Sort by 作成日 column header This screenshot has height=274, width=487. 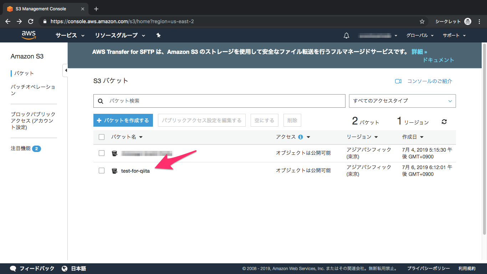tap(413, 137)
